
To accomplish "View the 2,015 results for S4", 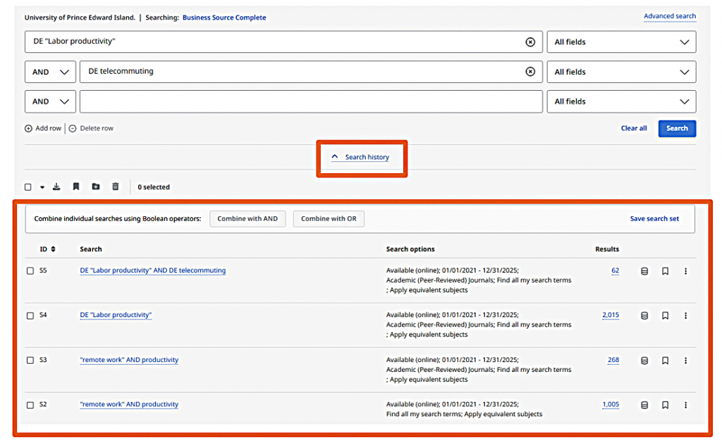I will click(x=611, y=315).
